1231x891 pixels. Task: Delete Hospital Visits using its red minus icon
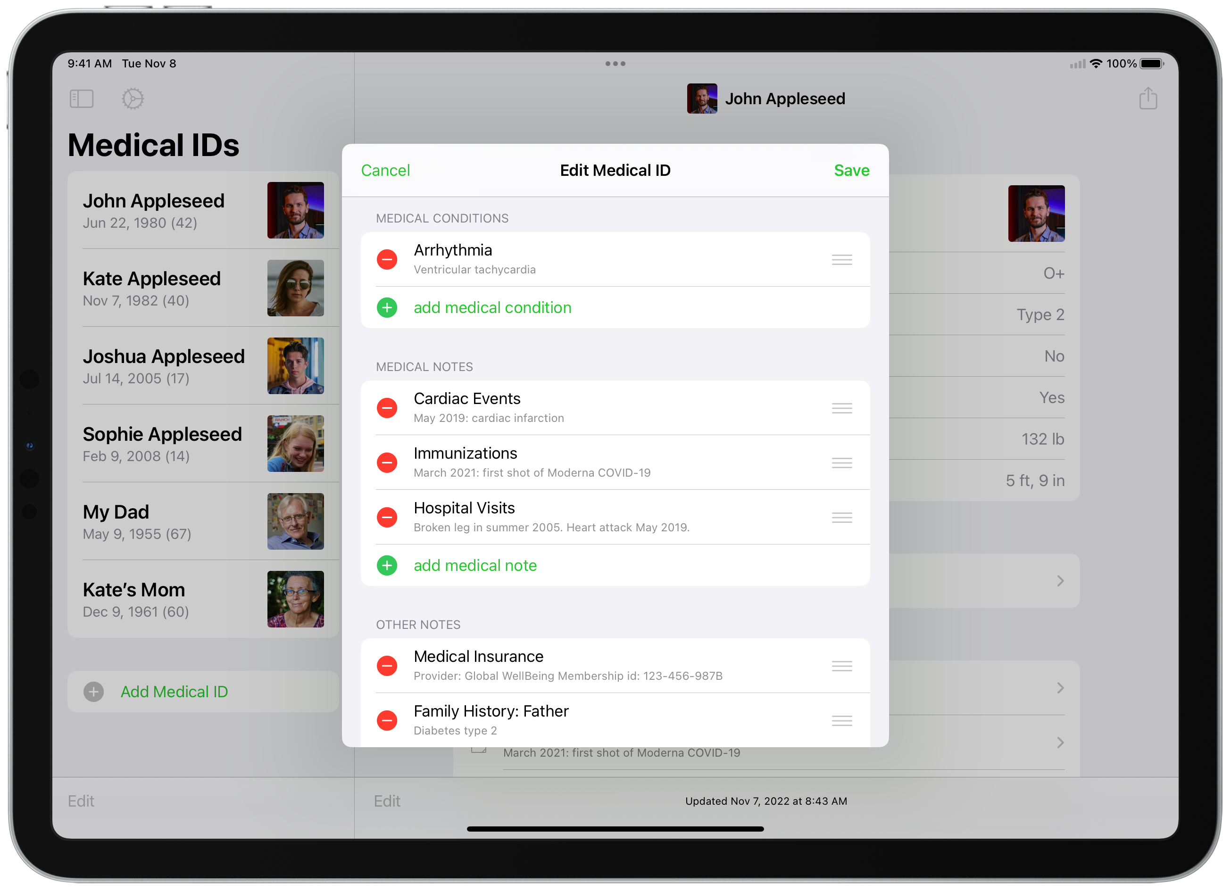point(386,517)
